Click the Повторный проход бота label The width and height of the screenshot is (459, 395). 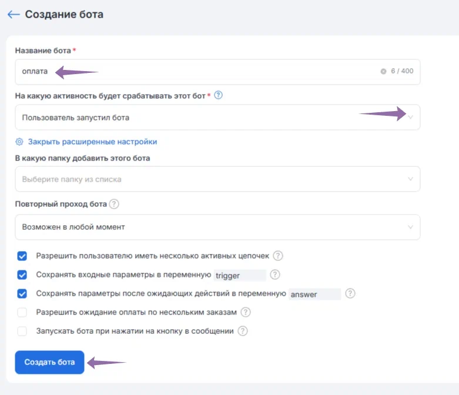coord(61,204)
